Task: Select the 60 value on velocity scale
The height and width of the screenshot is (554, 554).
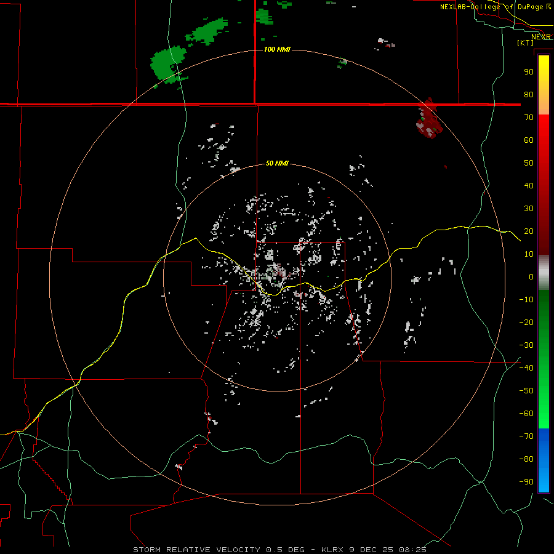Action: [529, 140]
